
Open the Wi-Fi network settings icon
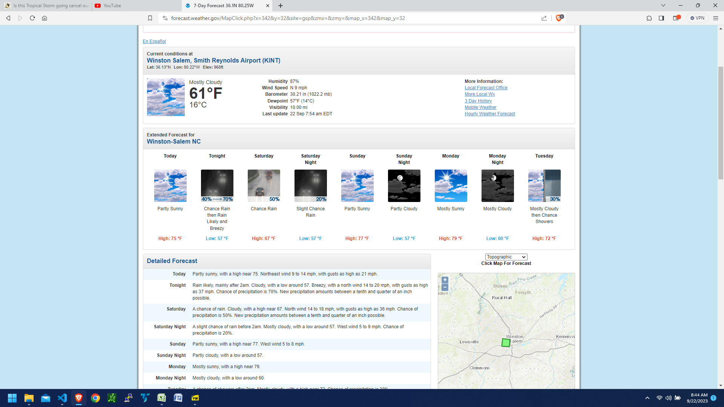(660, 398)
